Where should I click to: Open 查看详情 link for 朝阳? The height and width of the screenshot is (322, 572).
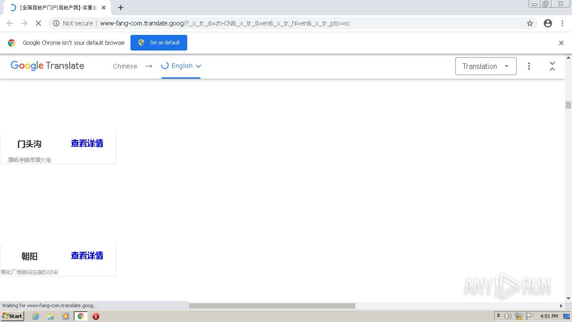(x=87, y=255)
